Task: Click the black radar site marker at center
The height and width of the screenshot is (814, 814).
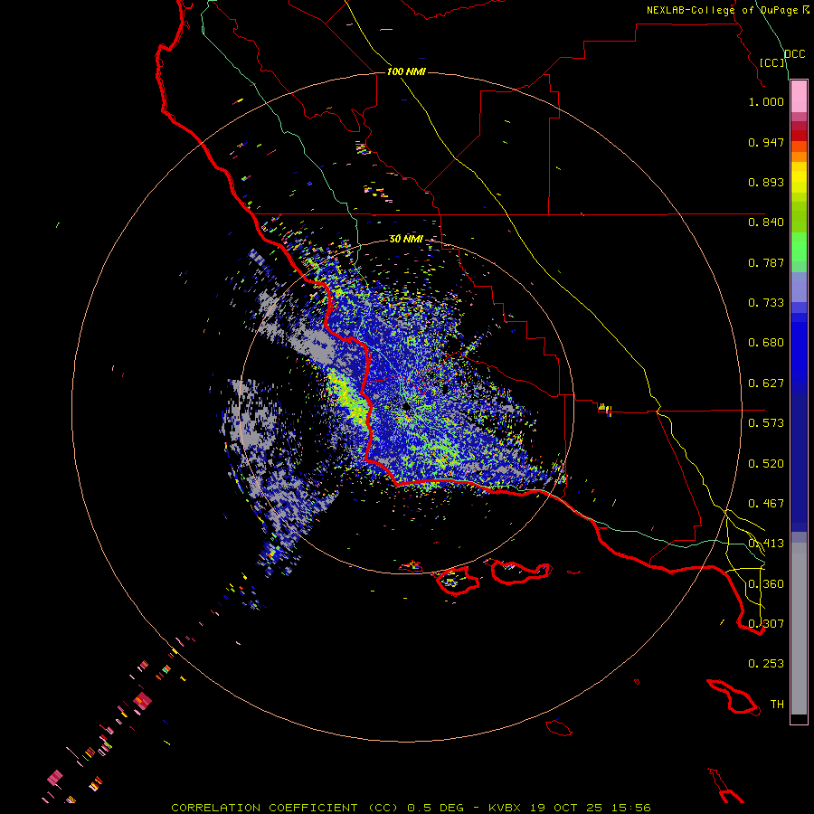Action: 406,408
